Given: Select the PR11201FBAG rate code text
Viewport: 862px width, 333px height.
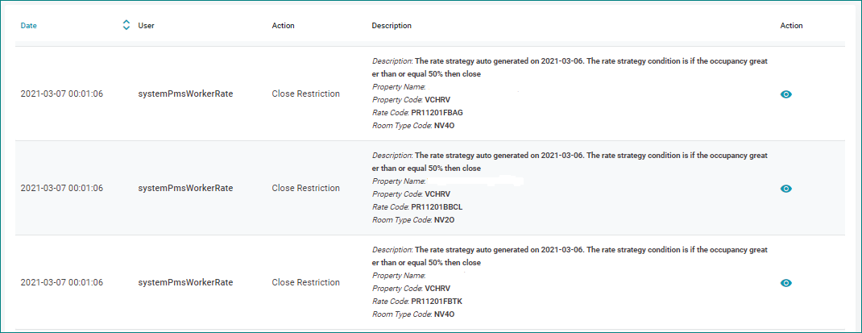Looking at the screenshot, I should tap(437, 113).
